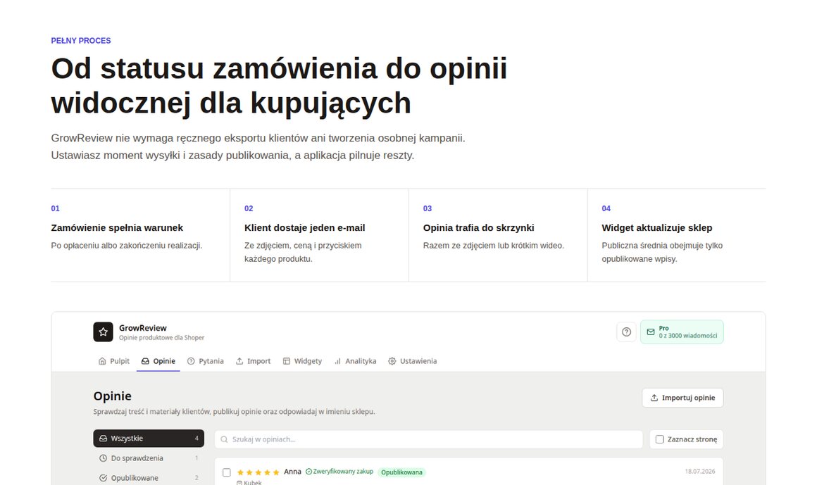The image size is (817, 485).
Task: Select the Wszystkie filter in sidebar
Action: point(149,438)
